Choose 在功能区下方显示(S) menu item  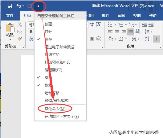60,117
